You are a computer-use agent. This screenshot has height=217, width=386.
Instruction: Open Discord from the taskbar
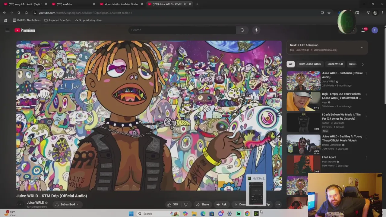click(221, 214)
